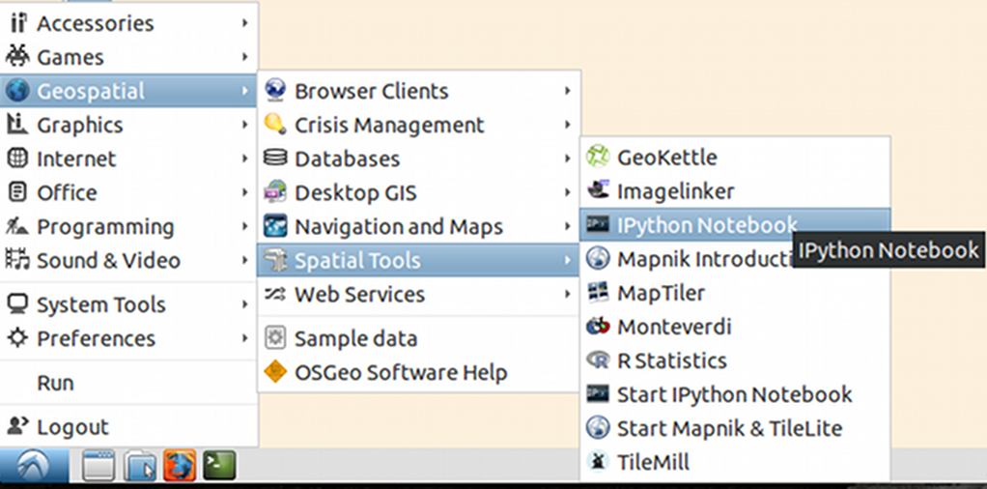This screenshot has height=489, width=987.
Task: Click Logout in the main menu
Action: [x=72, y=426]
